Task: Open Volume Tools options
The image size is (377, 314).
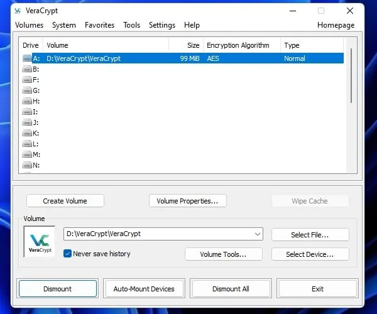Action: (223, 254)
